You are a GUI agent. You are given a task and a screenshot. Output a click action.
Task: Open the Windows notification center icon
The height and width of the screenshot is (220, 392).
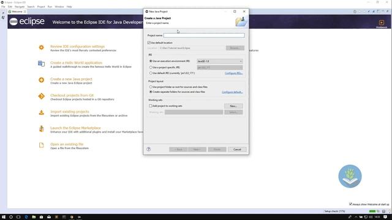tap(385, 217)
